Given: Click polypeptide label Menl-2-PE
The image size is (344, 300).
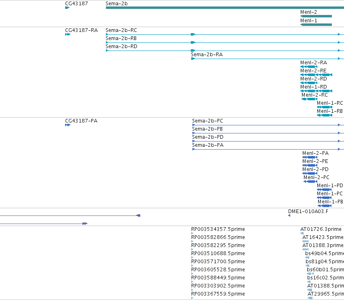Looking at the screenshot, I should (x=315, y=161).
